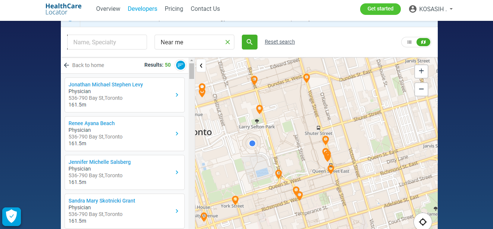Open the sort results button

pyautogui.click(x=181, y=65)
